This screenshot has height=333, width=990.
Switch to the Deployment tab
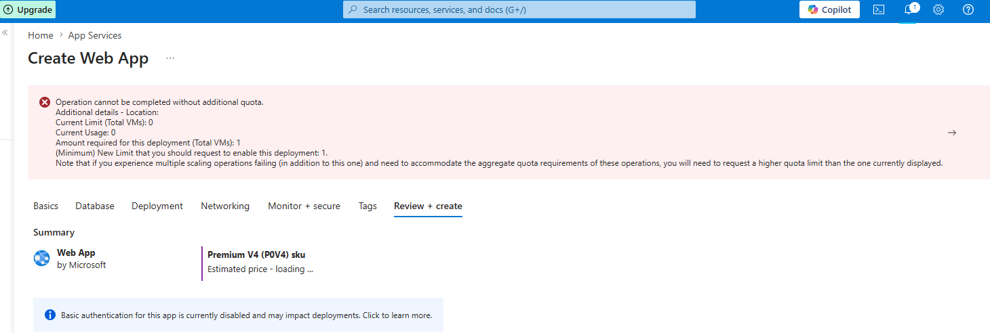point(157,206)
